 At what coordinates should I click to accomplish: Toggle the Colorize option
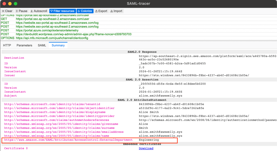coord(85,11)
